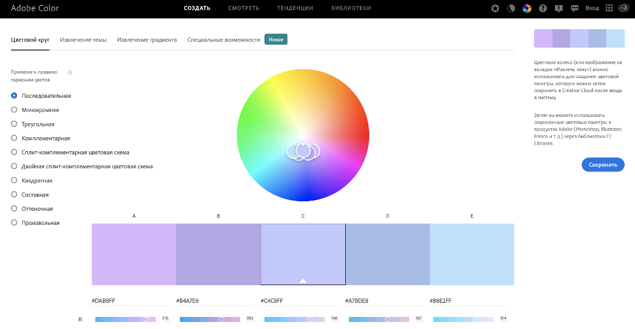Open the apps grid icon
635x329 pixels.
[610, 8]
